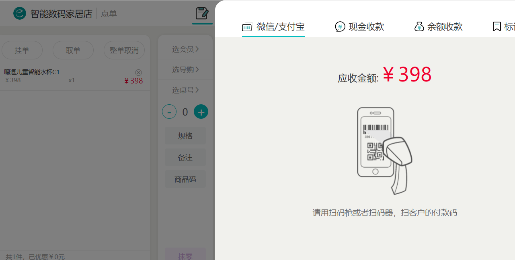Click the yen bubble icon for 现金收款
The image size is (515, 260).
click(340, 27)
